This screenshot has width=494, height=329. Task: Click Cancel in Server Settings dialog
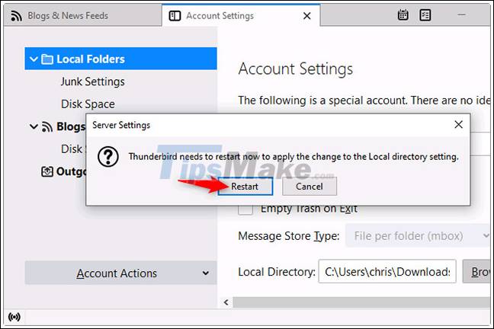pos(309,187)
